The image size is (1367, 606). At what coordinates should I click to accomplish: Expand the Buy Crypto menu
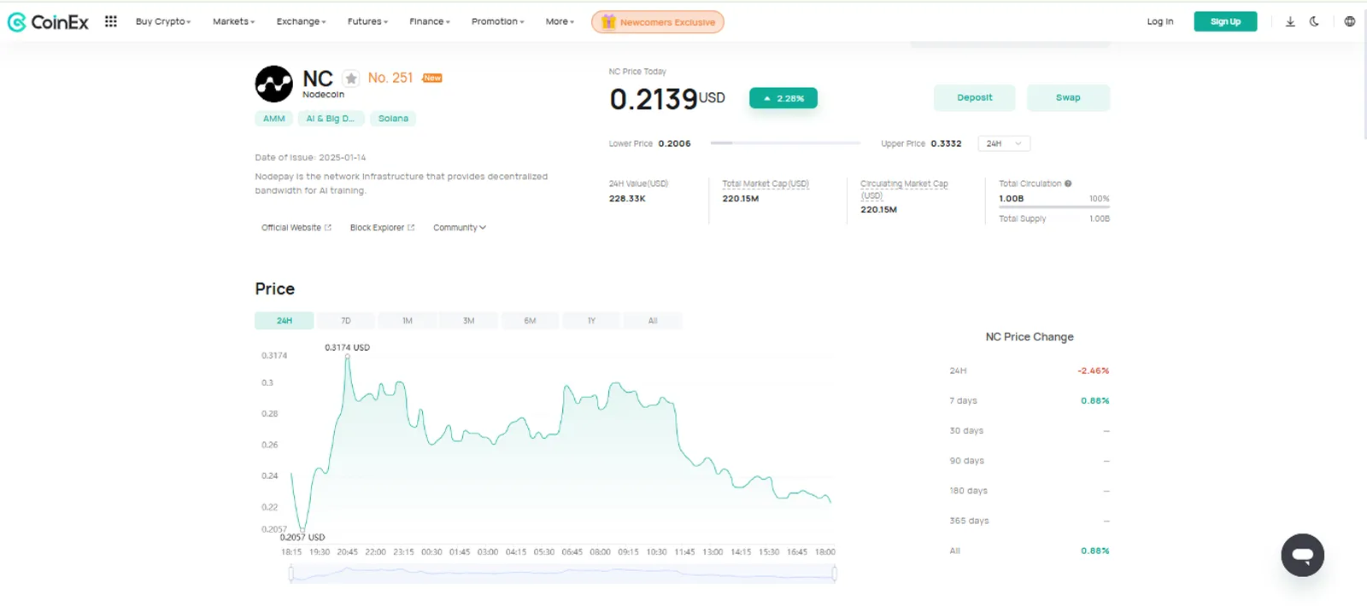(x=163, y=21)
